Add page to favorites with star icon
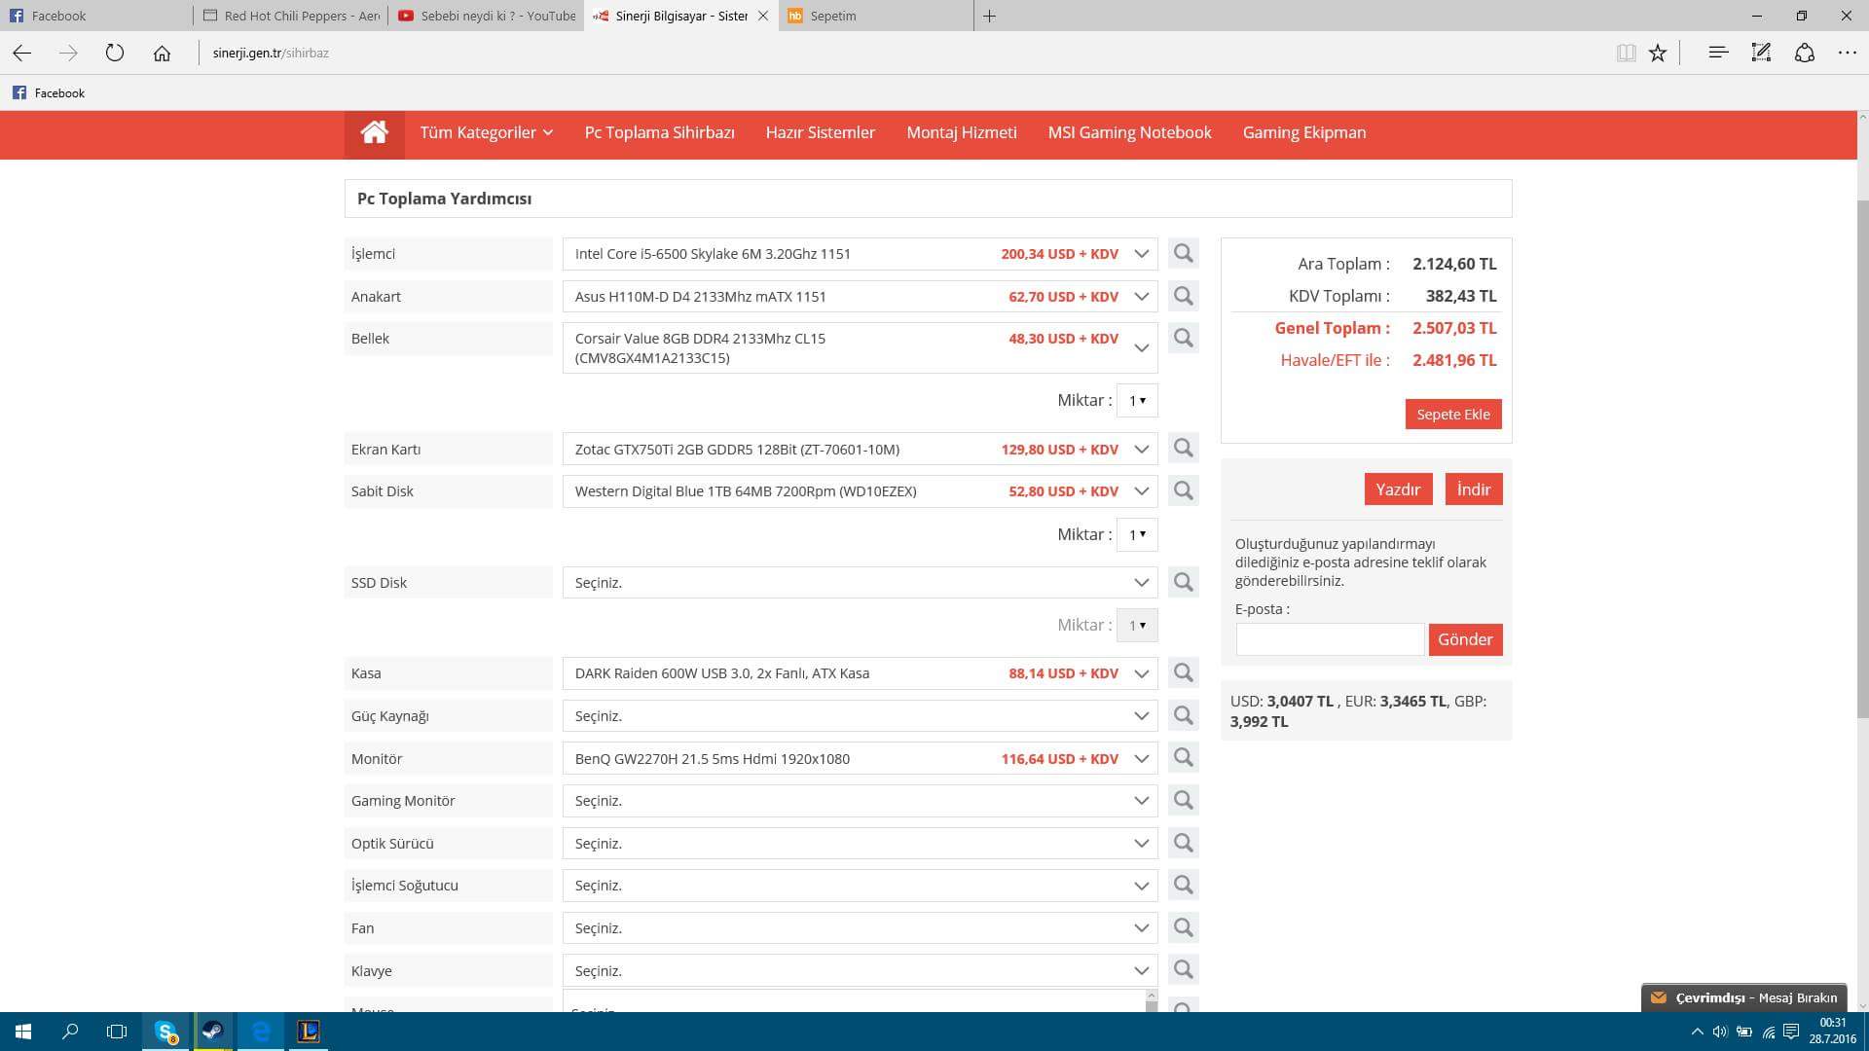Image resolution: width=1869 pixels, height=1051 pixels. pos(1658,54)
